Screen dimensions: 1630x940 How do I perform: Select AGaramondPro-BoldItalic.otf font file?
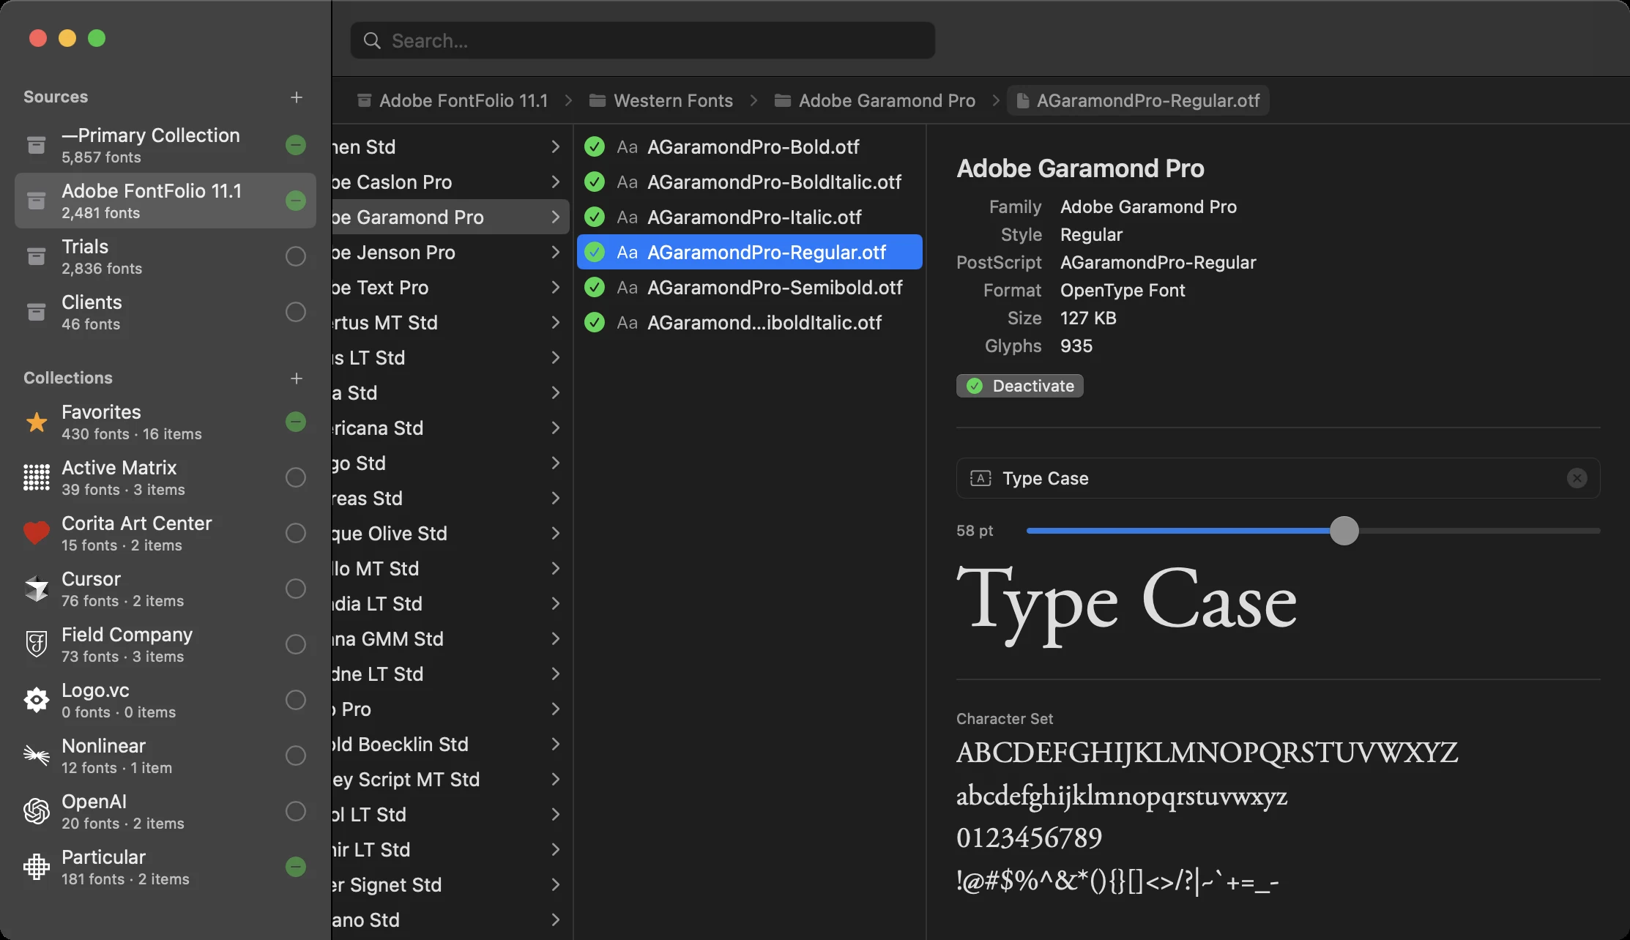(x=749, y=182)
